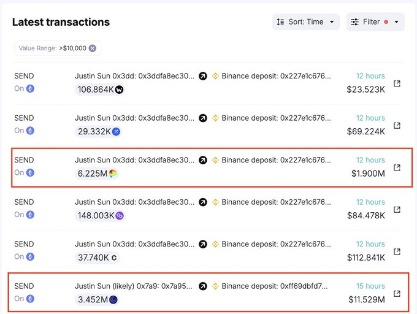Click Ethereum chain icon in first row
This screenshot has width=417, height=314.
30,88
